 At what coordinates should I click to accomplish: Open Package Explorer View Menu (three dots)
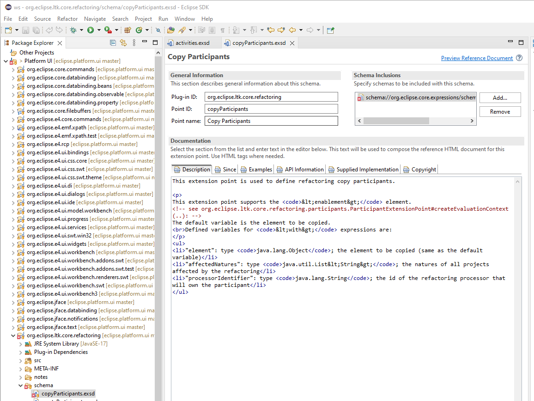point(134,43)
